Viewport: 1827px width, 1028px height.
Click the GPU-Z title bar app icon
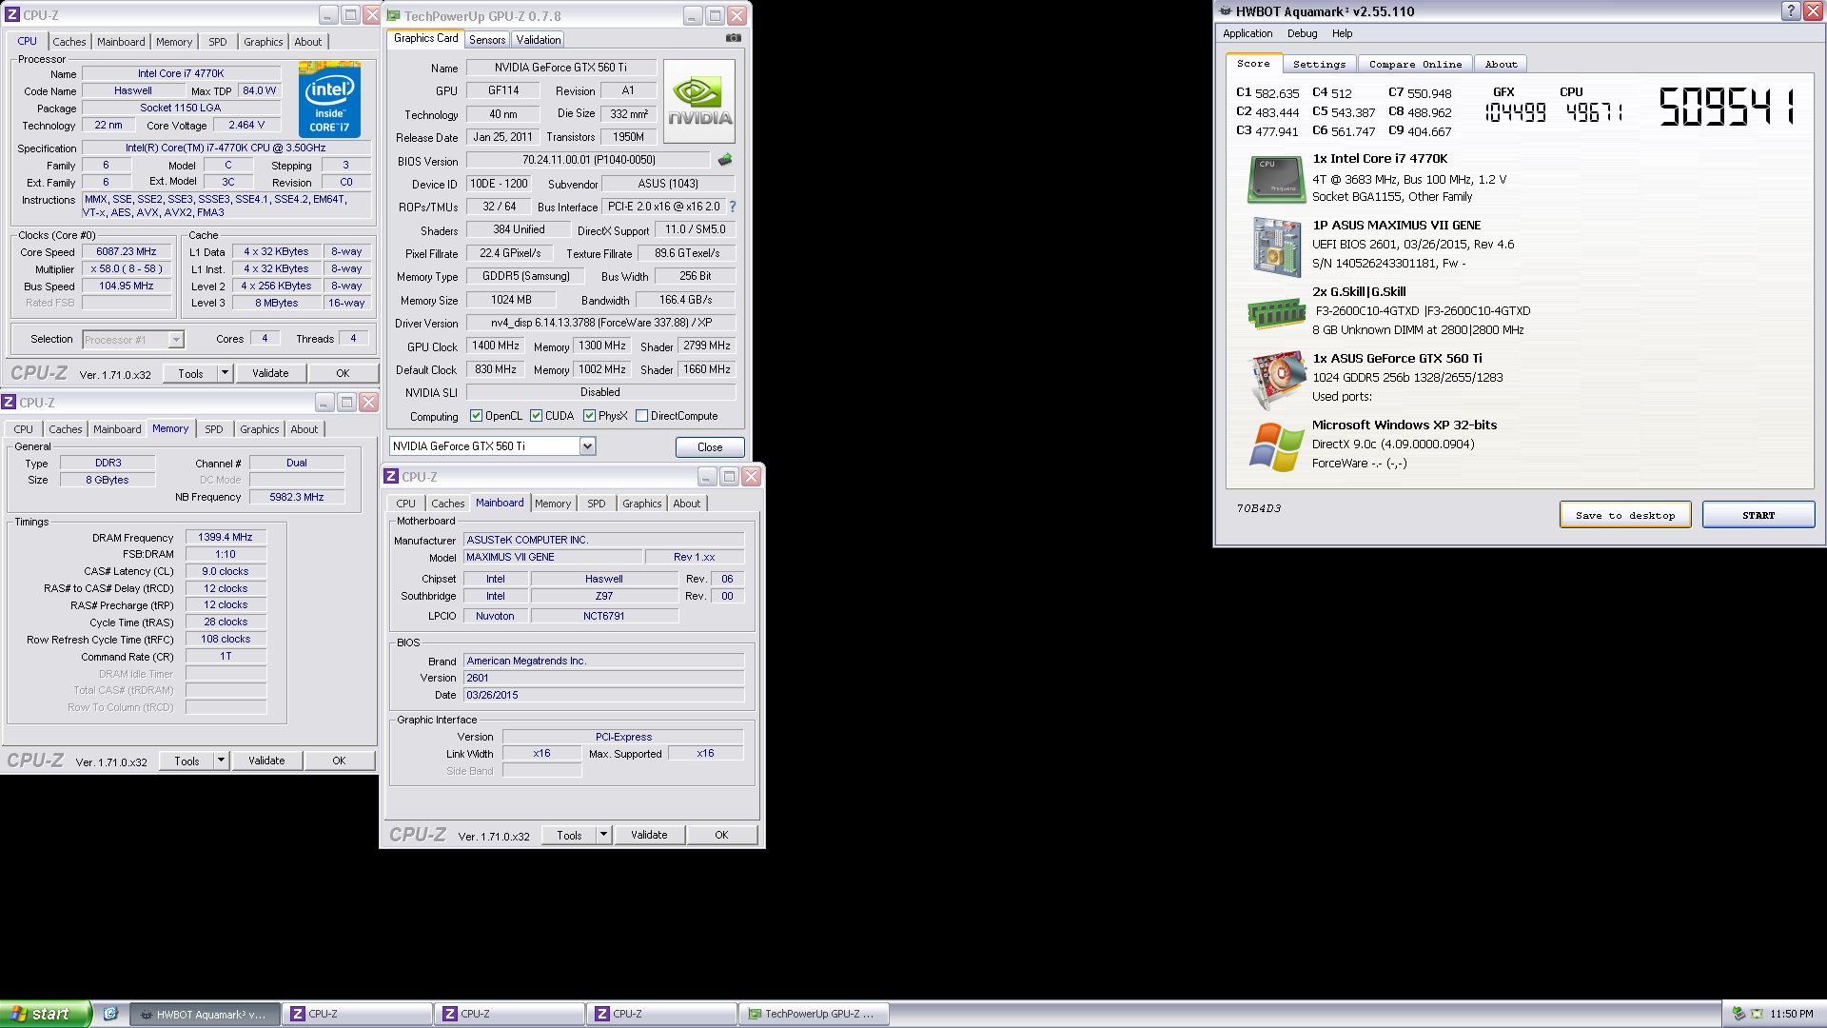point(393,16)
